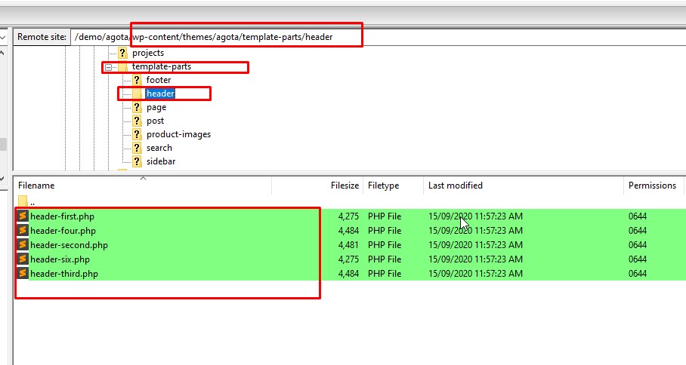Click the sidebar folder question-mark icon
The image size is (686, 365).
(137, 161)
